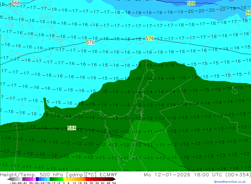Click the 24 legend scale value
The image size is (251, 184).
86,183
